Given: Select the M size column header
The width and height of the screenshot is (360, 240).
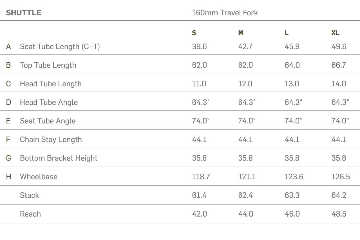Looking at the screenshot, I should [x=241, y=33].
